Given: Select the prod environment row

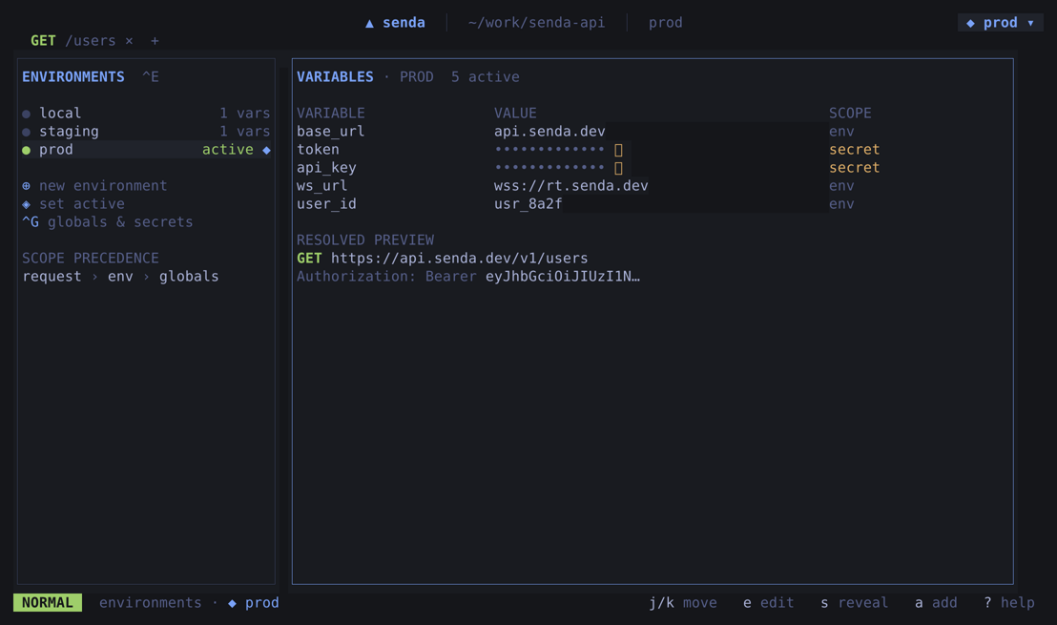Looking at the screenshot, I should [146, 150].
